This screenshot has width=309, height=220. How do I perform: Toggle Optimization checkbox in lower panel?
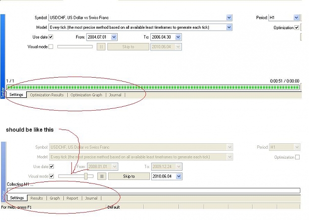[x=297, y=157]
